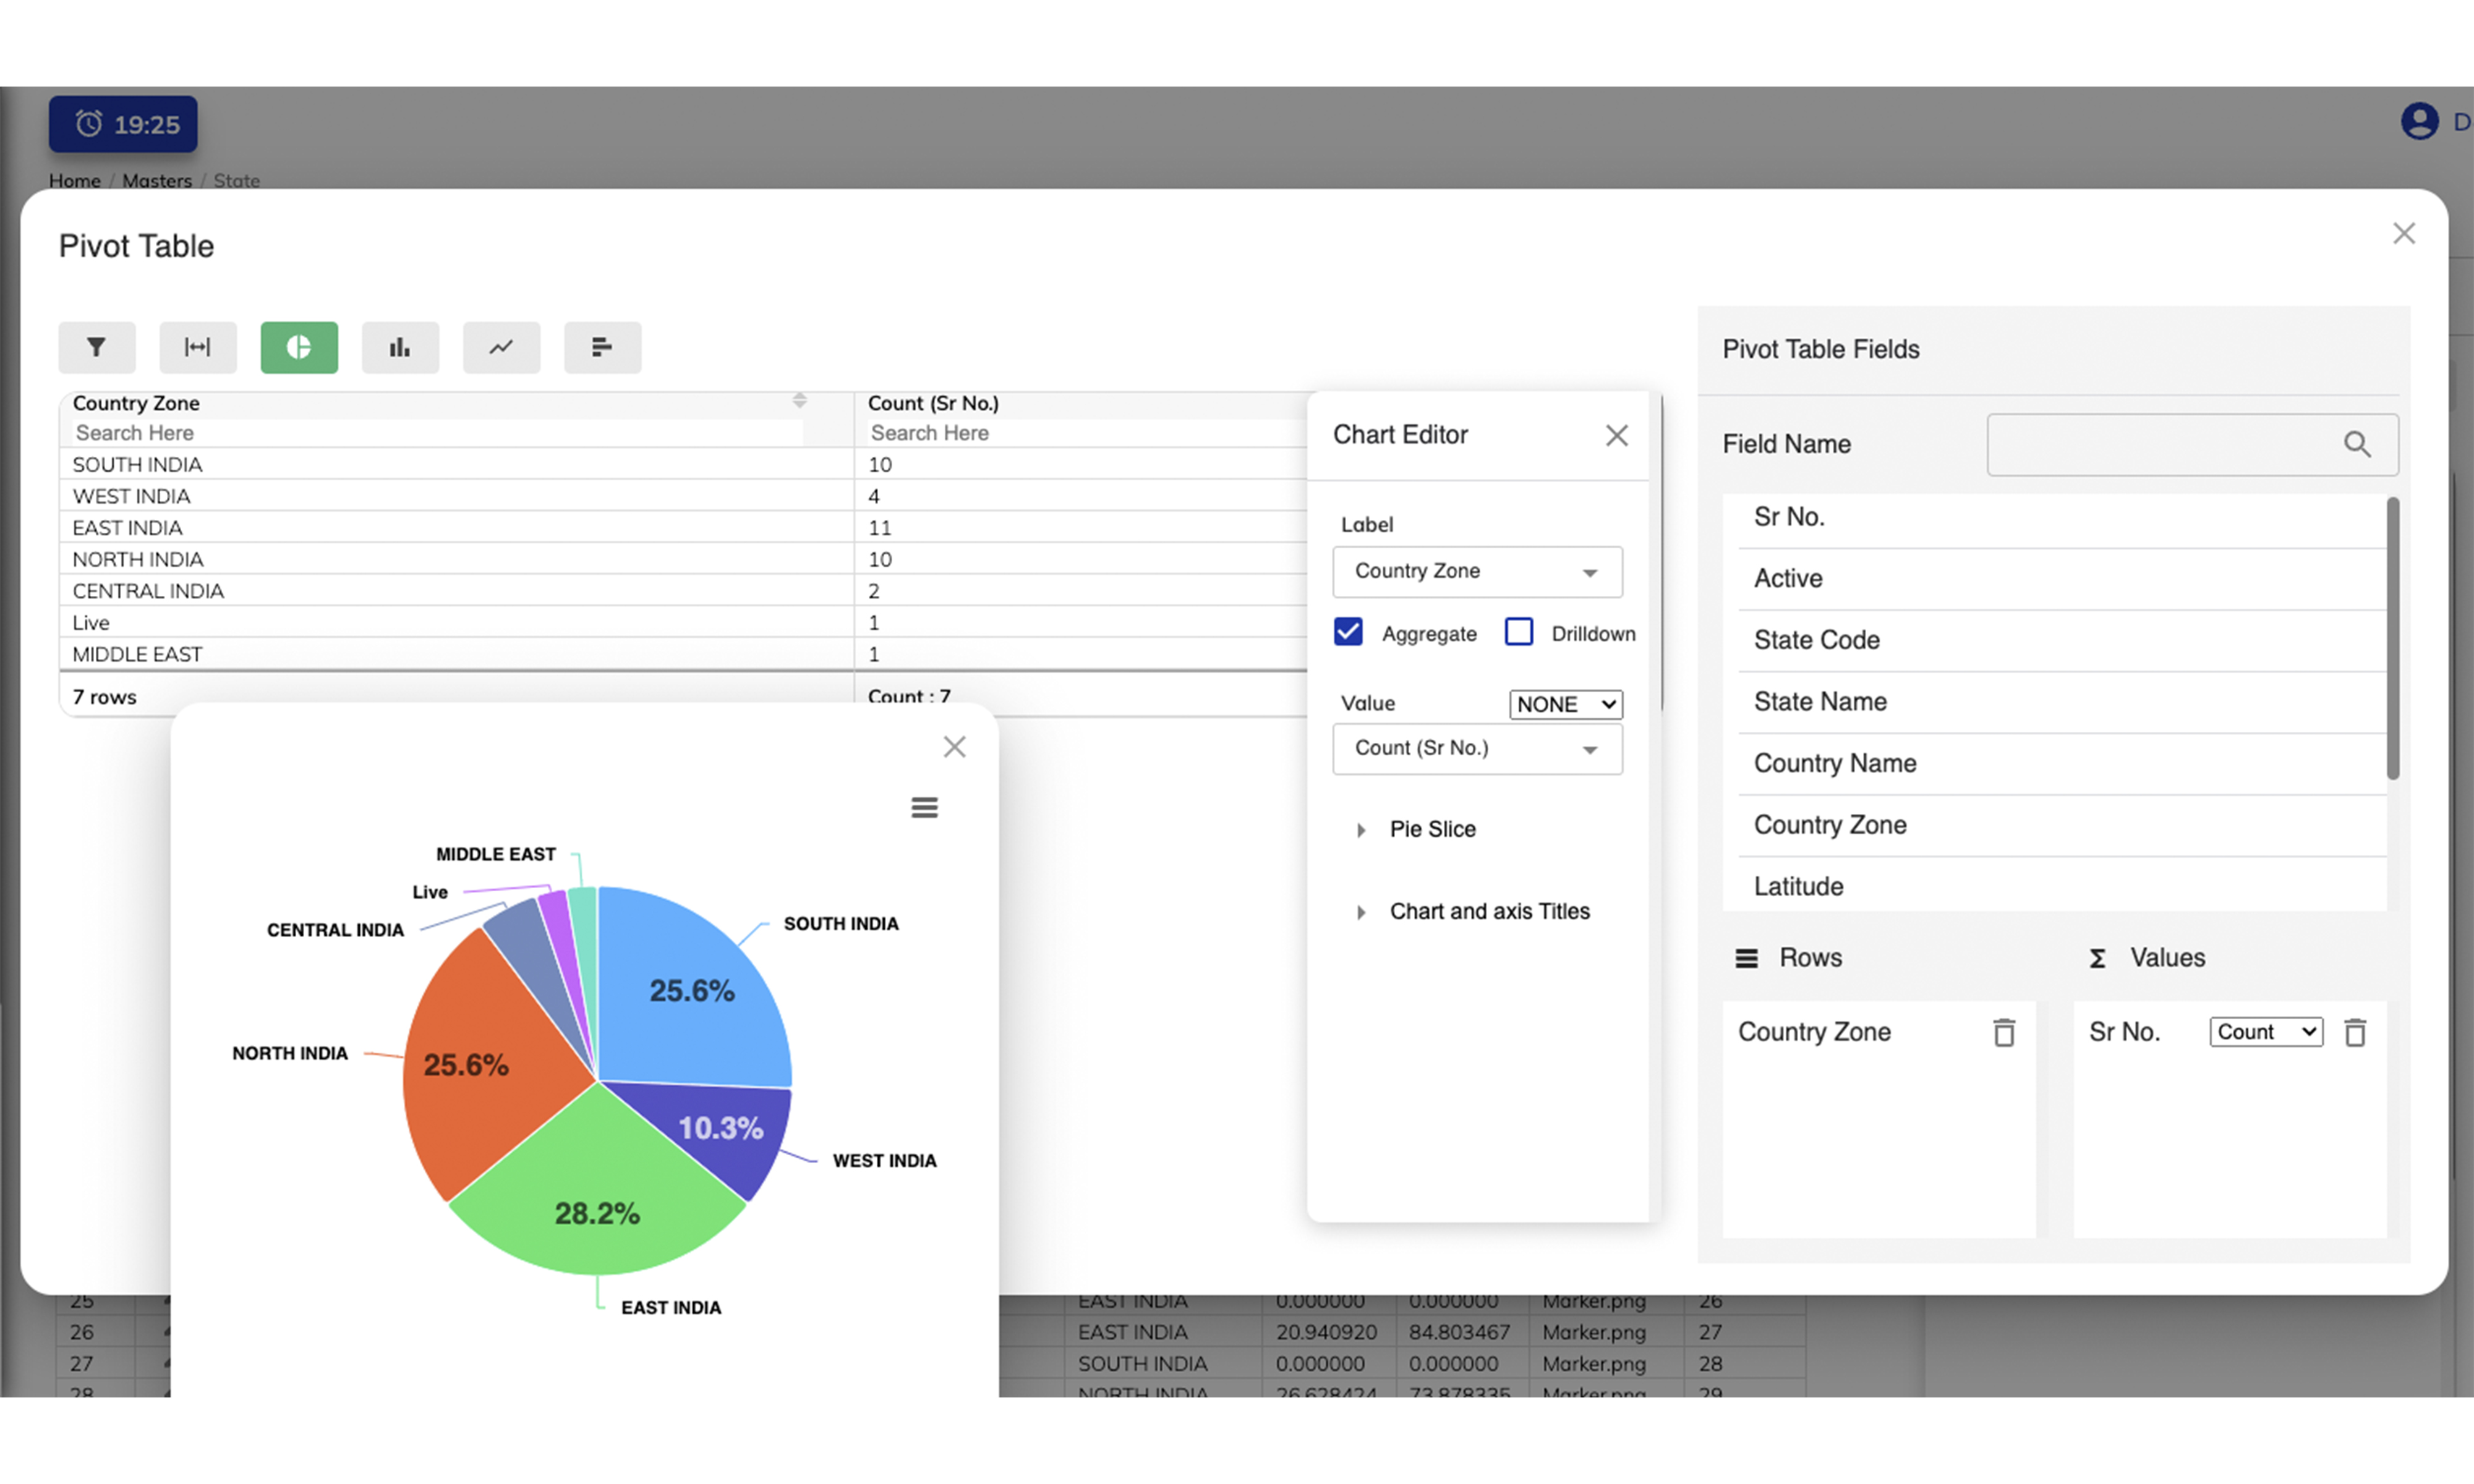Viewport: 2474px width, 1484px height.
Task: Select the horizontal bar chart icon
Action: pyautogui.click(x=602, y=347)
